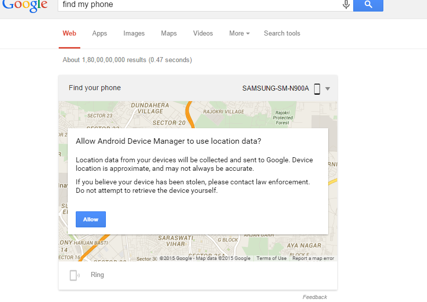Click the Google logo
Viewport: 427px width, 302px height.
(x=25, y=5)
